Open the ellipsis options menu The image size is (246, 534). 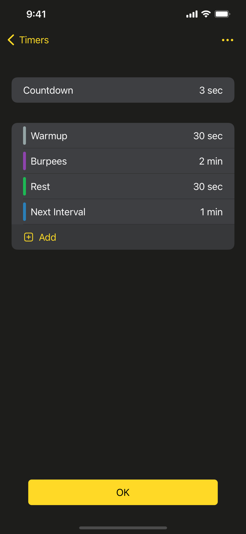pos(227,40)
